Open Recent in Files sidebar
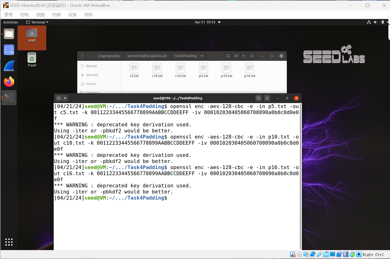Image resolution: width=390 pixels, height=259 pixels. coord(91,66)
